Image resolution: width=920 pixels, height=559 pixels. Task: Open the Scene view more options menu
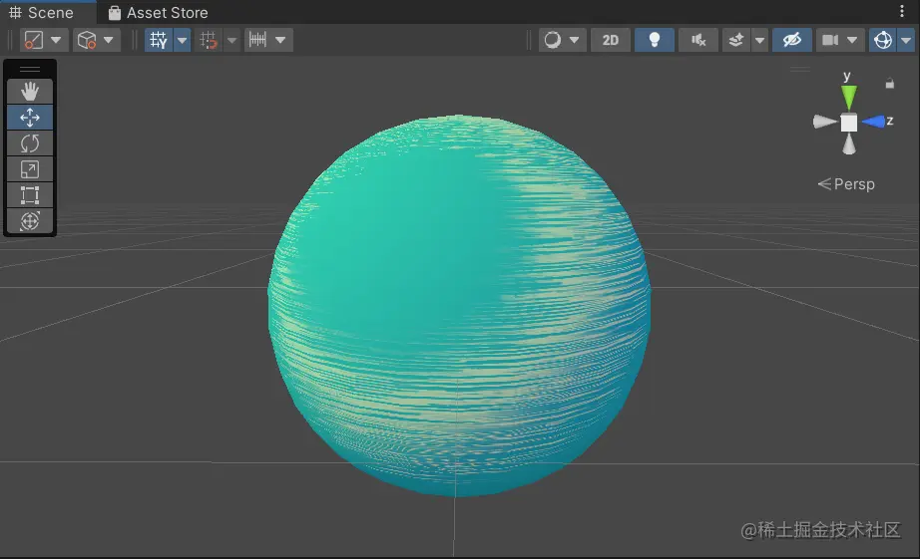902,11
